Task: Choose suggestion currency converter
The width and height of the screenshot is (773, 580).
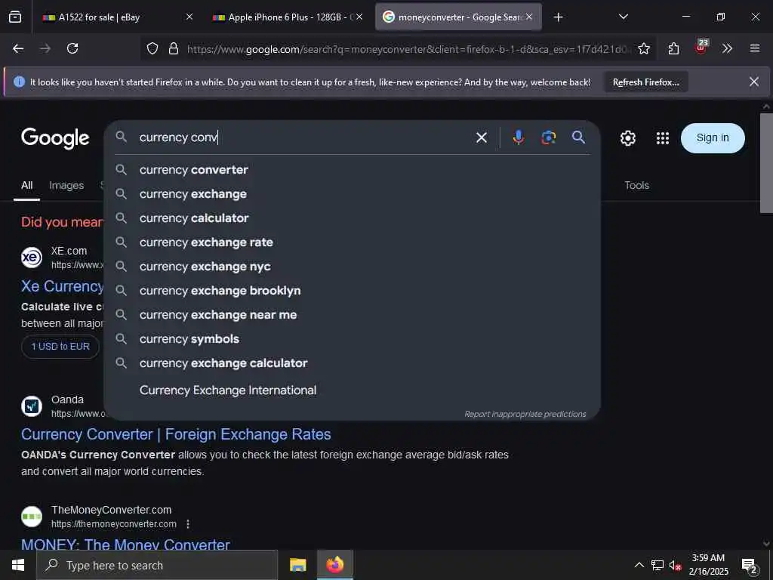Action: point(352,170)
